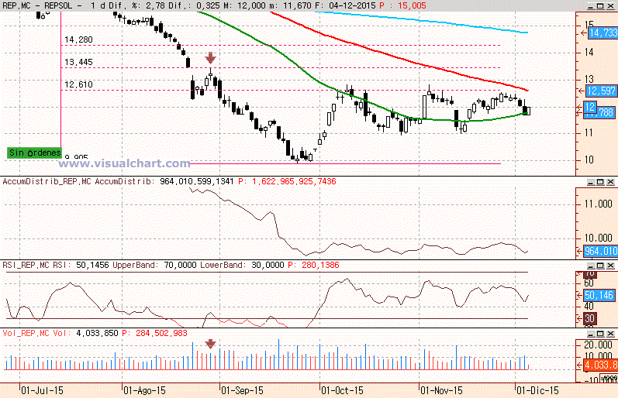
Task: Close the Vol indicator panel
Action: click(610, 334)
